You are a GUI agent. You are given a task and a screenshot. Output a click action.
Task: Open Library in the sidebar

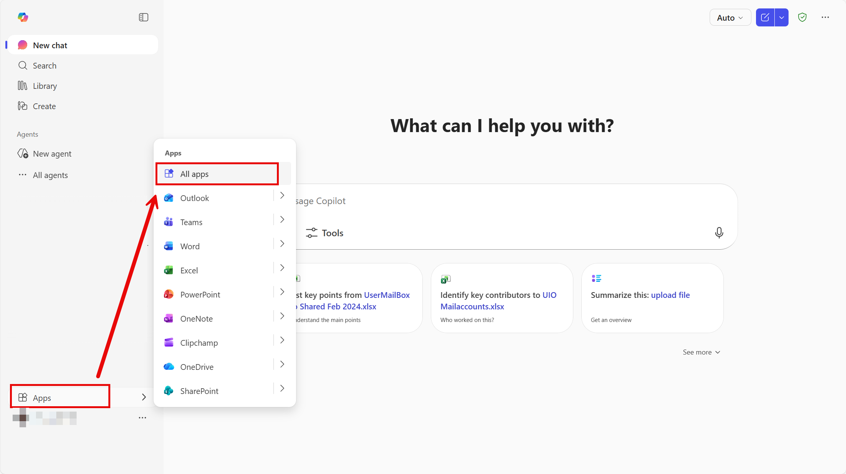tap(45, 86)
